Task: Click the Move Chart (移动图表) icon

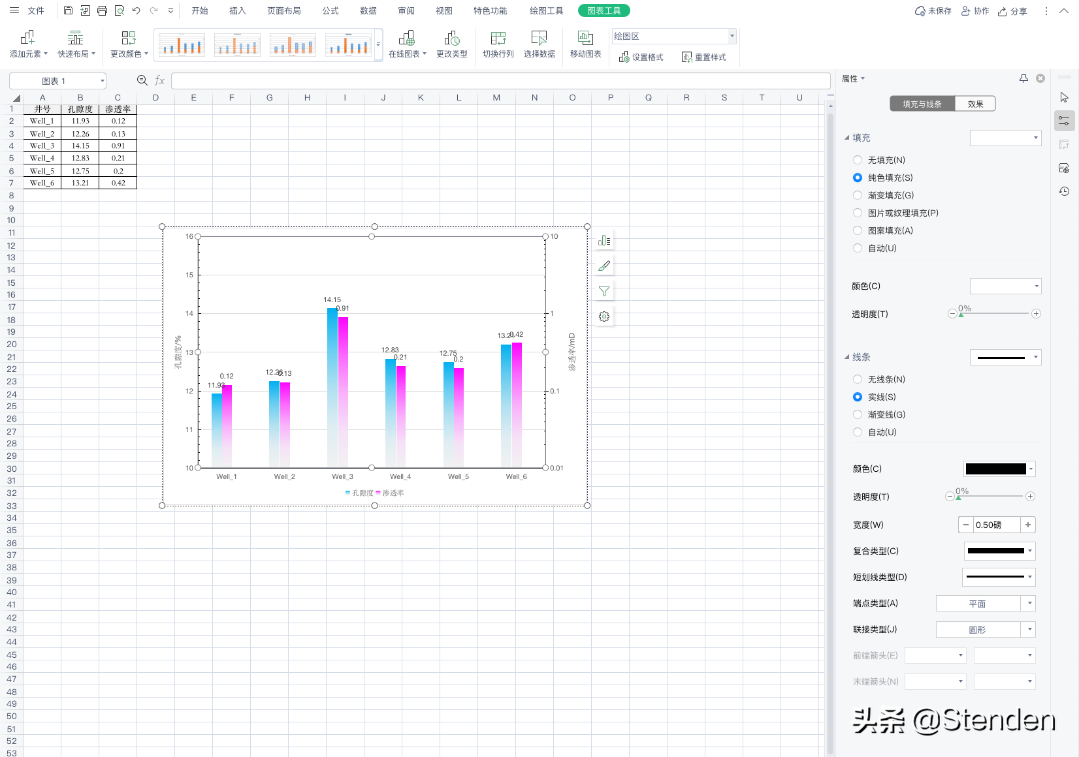Action: (x=585, y=38)
